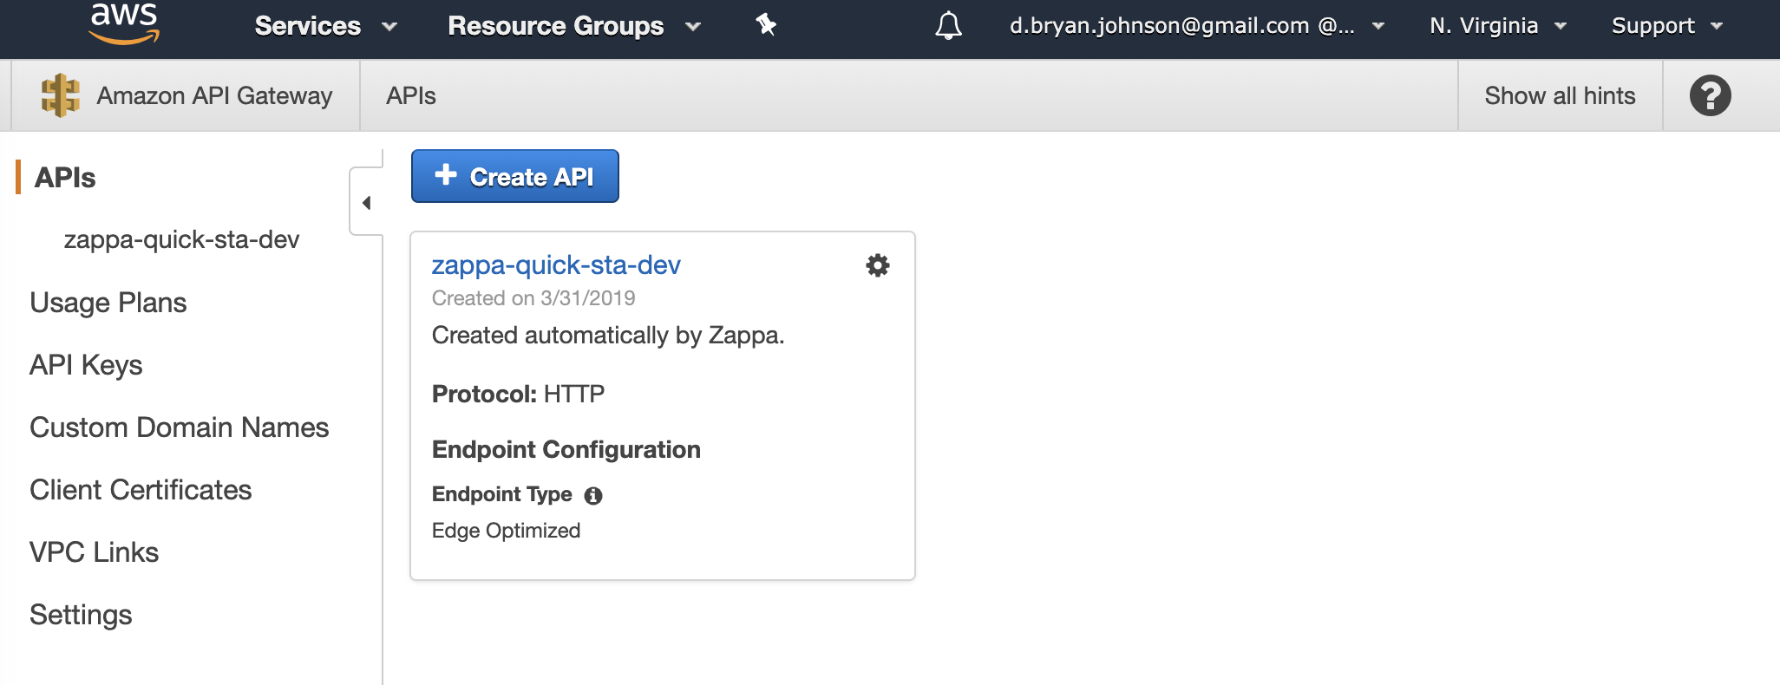Screen dimensions: 1780x685
Task: Open settings gear for zappa-quick-sta-dev
Action: 878,265
